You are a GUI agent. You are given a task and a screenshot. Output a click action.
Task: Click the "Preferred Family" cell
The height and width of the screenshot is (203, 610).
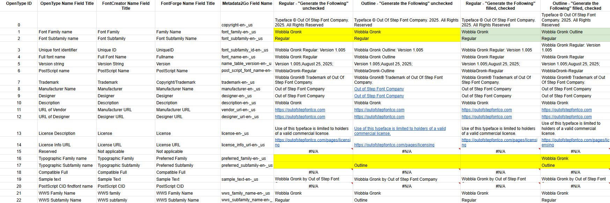pos(188,159)
